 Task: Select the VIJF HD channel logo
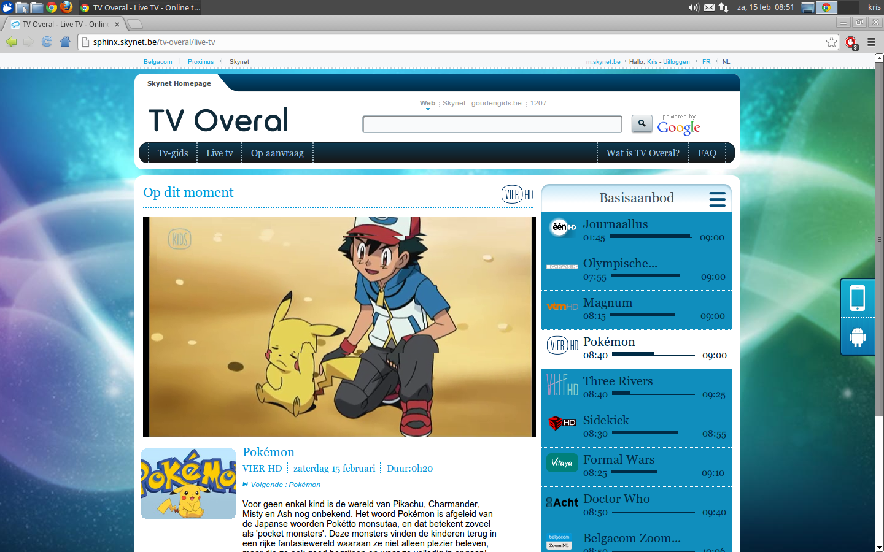point(562,384)
